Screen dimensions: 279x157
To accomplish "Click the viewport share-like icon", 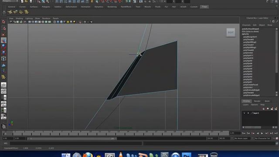I will tap(92, 22).
